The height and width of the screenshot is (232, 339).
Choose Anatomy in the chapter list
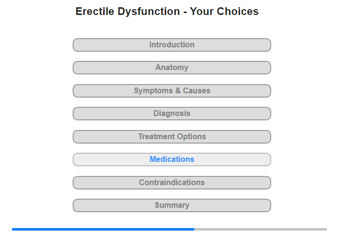point(171,68)
